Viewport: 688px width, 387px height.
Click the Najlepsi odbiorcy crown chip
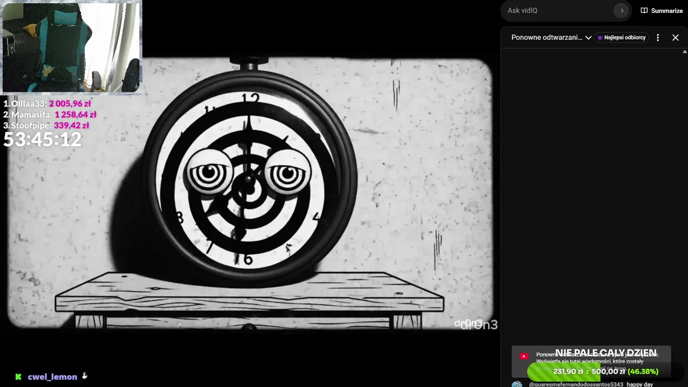(x=621, y=38)
